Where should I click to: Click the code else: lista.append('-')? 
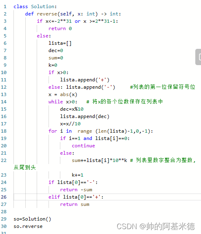pyautogui.click(x=82, y=87)
